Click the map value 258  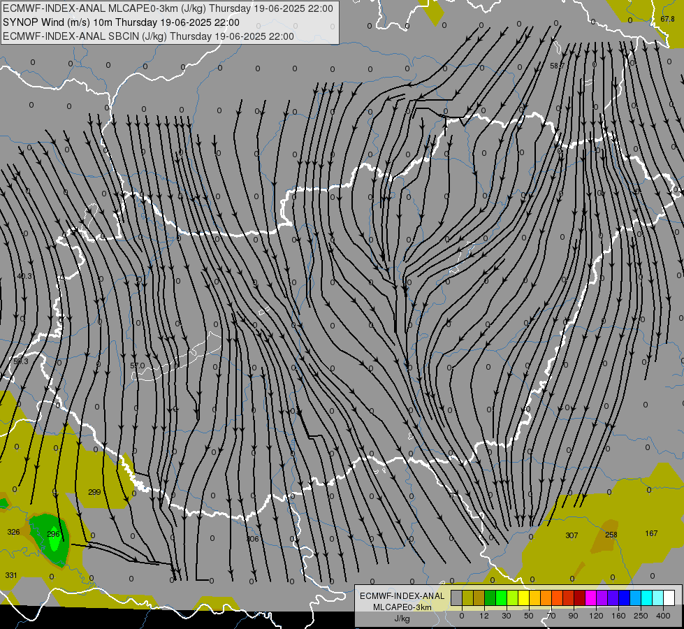coord(611,535)
